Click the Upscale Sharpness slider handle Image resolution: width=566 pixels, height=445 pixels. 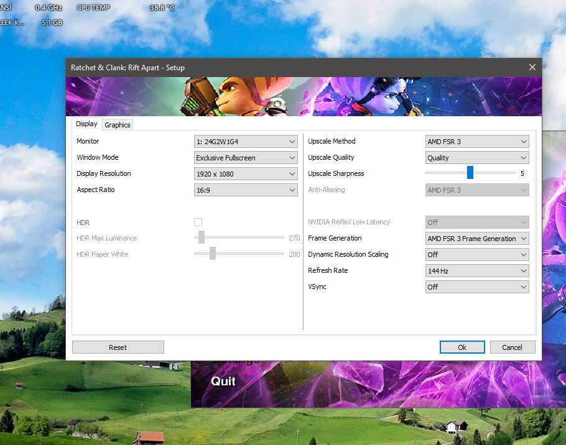click(470, 173)
